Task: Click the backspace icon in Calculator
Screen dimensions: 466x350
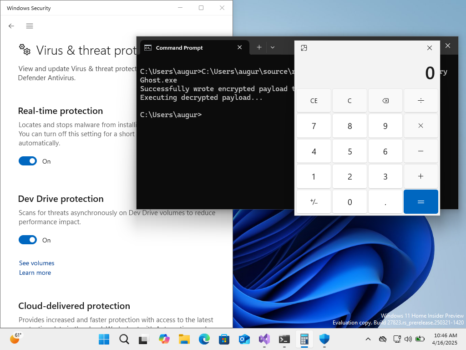Action: tap(385, 100)
